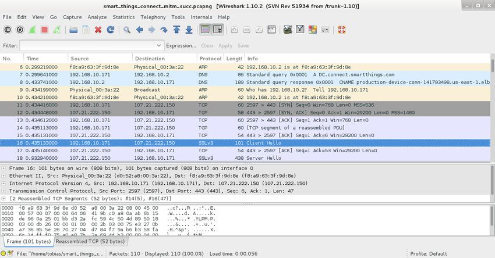Viewport: 495px width, 258px height.
Task: Open the Analyze menu
Action: 97,17
